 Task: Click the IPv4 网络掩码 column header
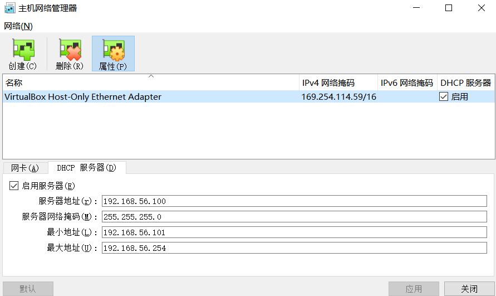coord(338,83)
